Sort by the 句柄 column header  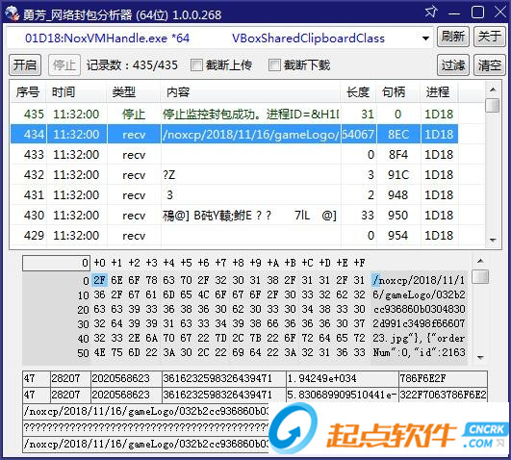tap(398, 92)
